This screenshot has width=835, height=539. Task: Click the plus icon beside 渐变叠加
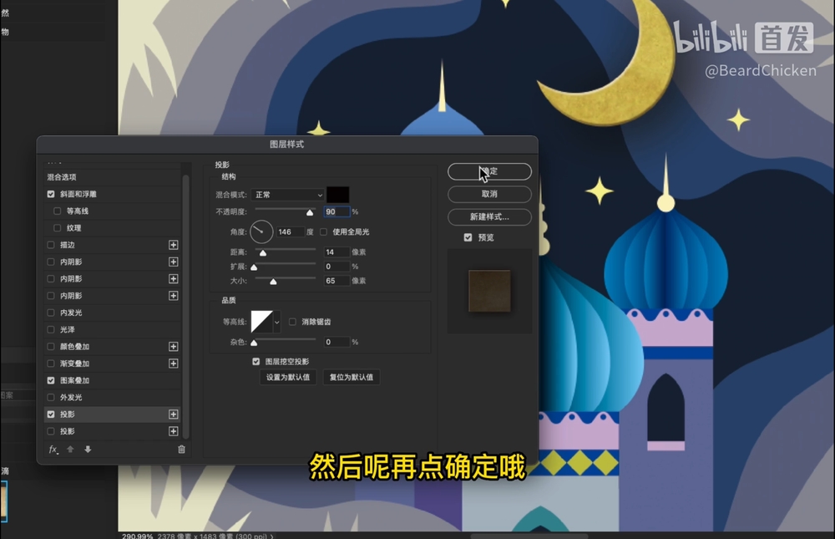click(x=173, y=364)
